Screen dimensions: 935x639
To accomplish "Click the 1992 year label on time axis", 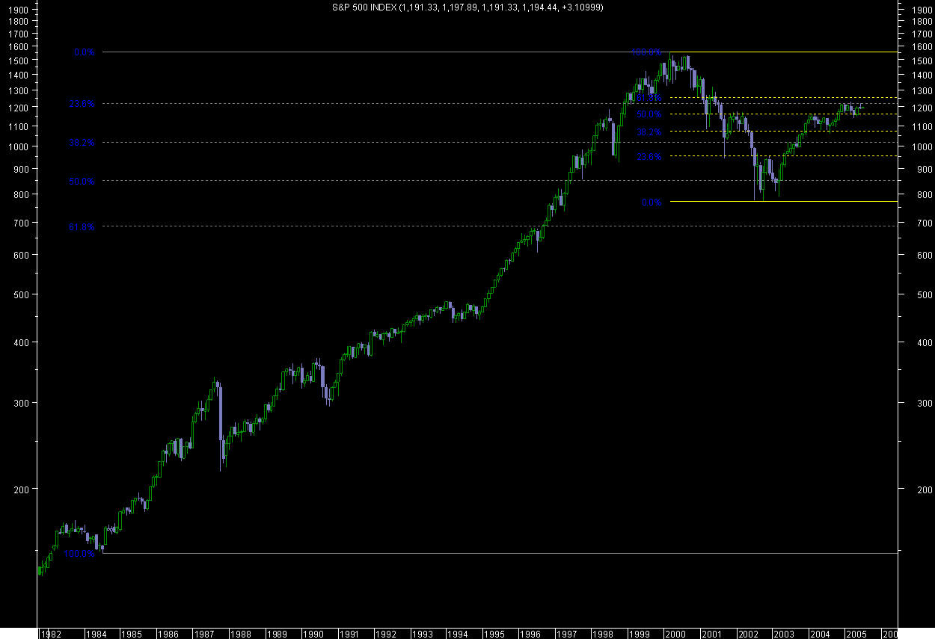I will pyautogui.click(x=385, y=634).
